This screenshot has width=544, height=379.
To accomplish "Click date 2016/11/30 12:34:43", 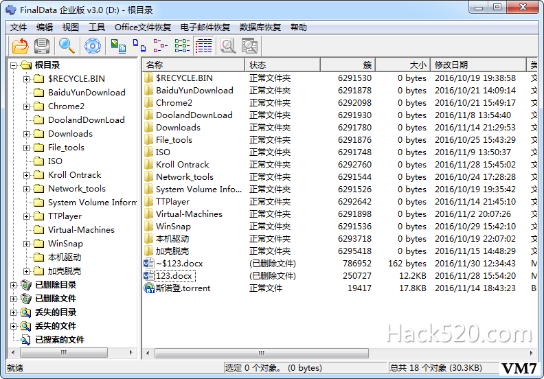I will click(x=475, y=264).
